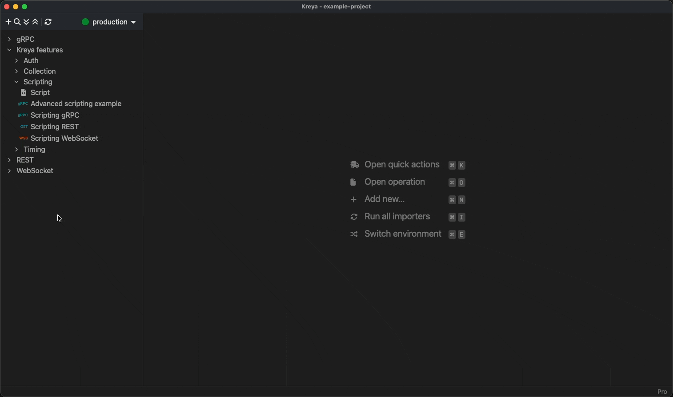Click the Pro label in status bar
Screen dimensions: 673x397
662,392
